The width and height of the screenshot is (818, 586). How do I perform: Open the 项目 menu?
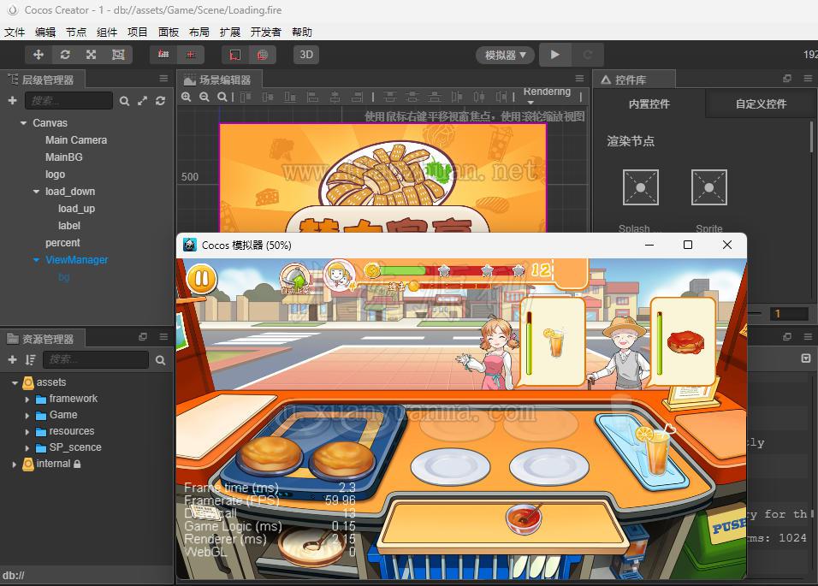coord(138,33)
